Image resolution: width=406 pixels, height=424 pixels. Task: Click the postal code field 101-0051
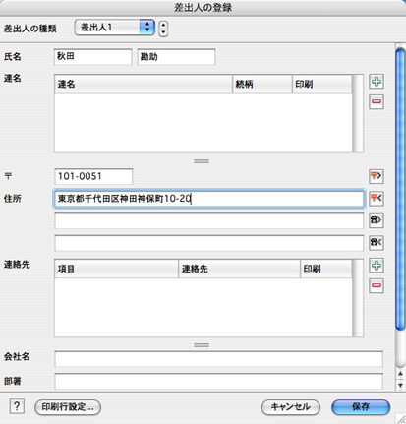click(x=93, y=176)
